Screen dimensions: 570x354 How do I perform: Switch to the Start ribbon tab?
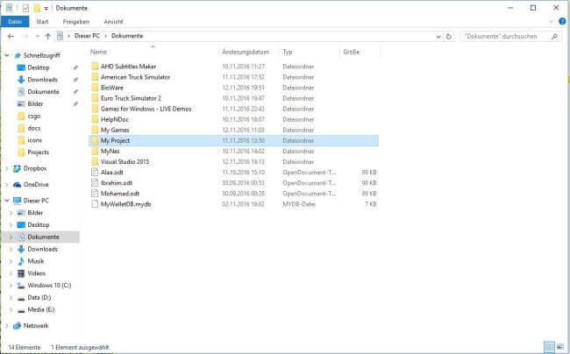click(x=42, y=22)
